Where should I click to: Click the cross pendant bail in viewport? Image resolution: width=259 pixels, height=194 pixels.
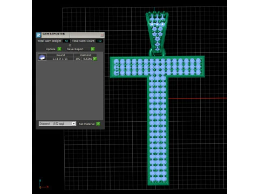click(157, 33)
